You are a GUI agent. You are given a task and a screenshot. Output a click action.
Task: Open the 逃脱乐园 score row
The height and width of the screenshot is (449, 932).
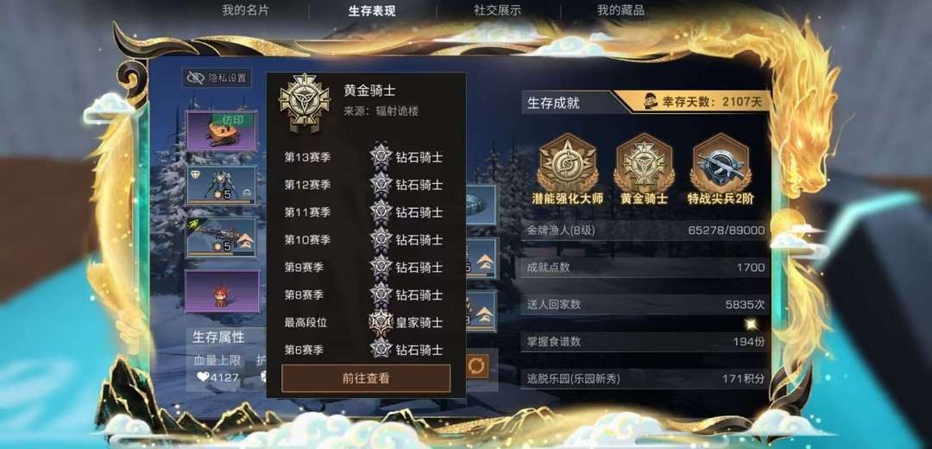coord(645,378)
